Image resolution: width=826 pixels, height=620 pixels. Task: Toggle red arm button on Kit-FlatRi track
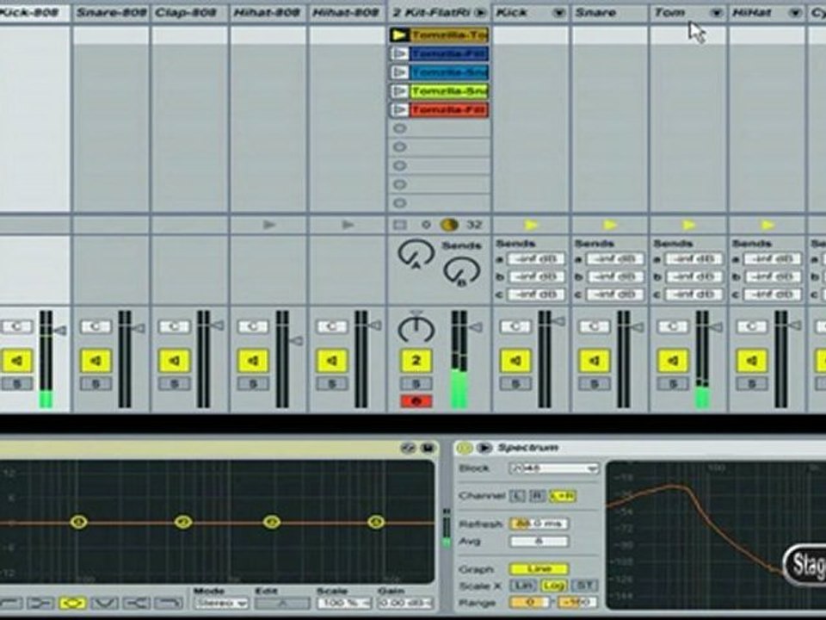(416, 402)
